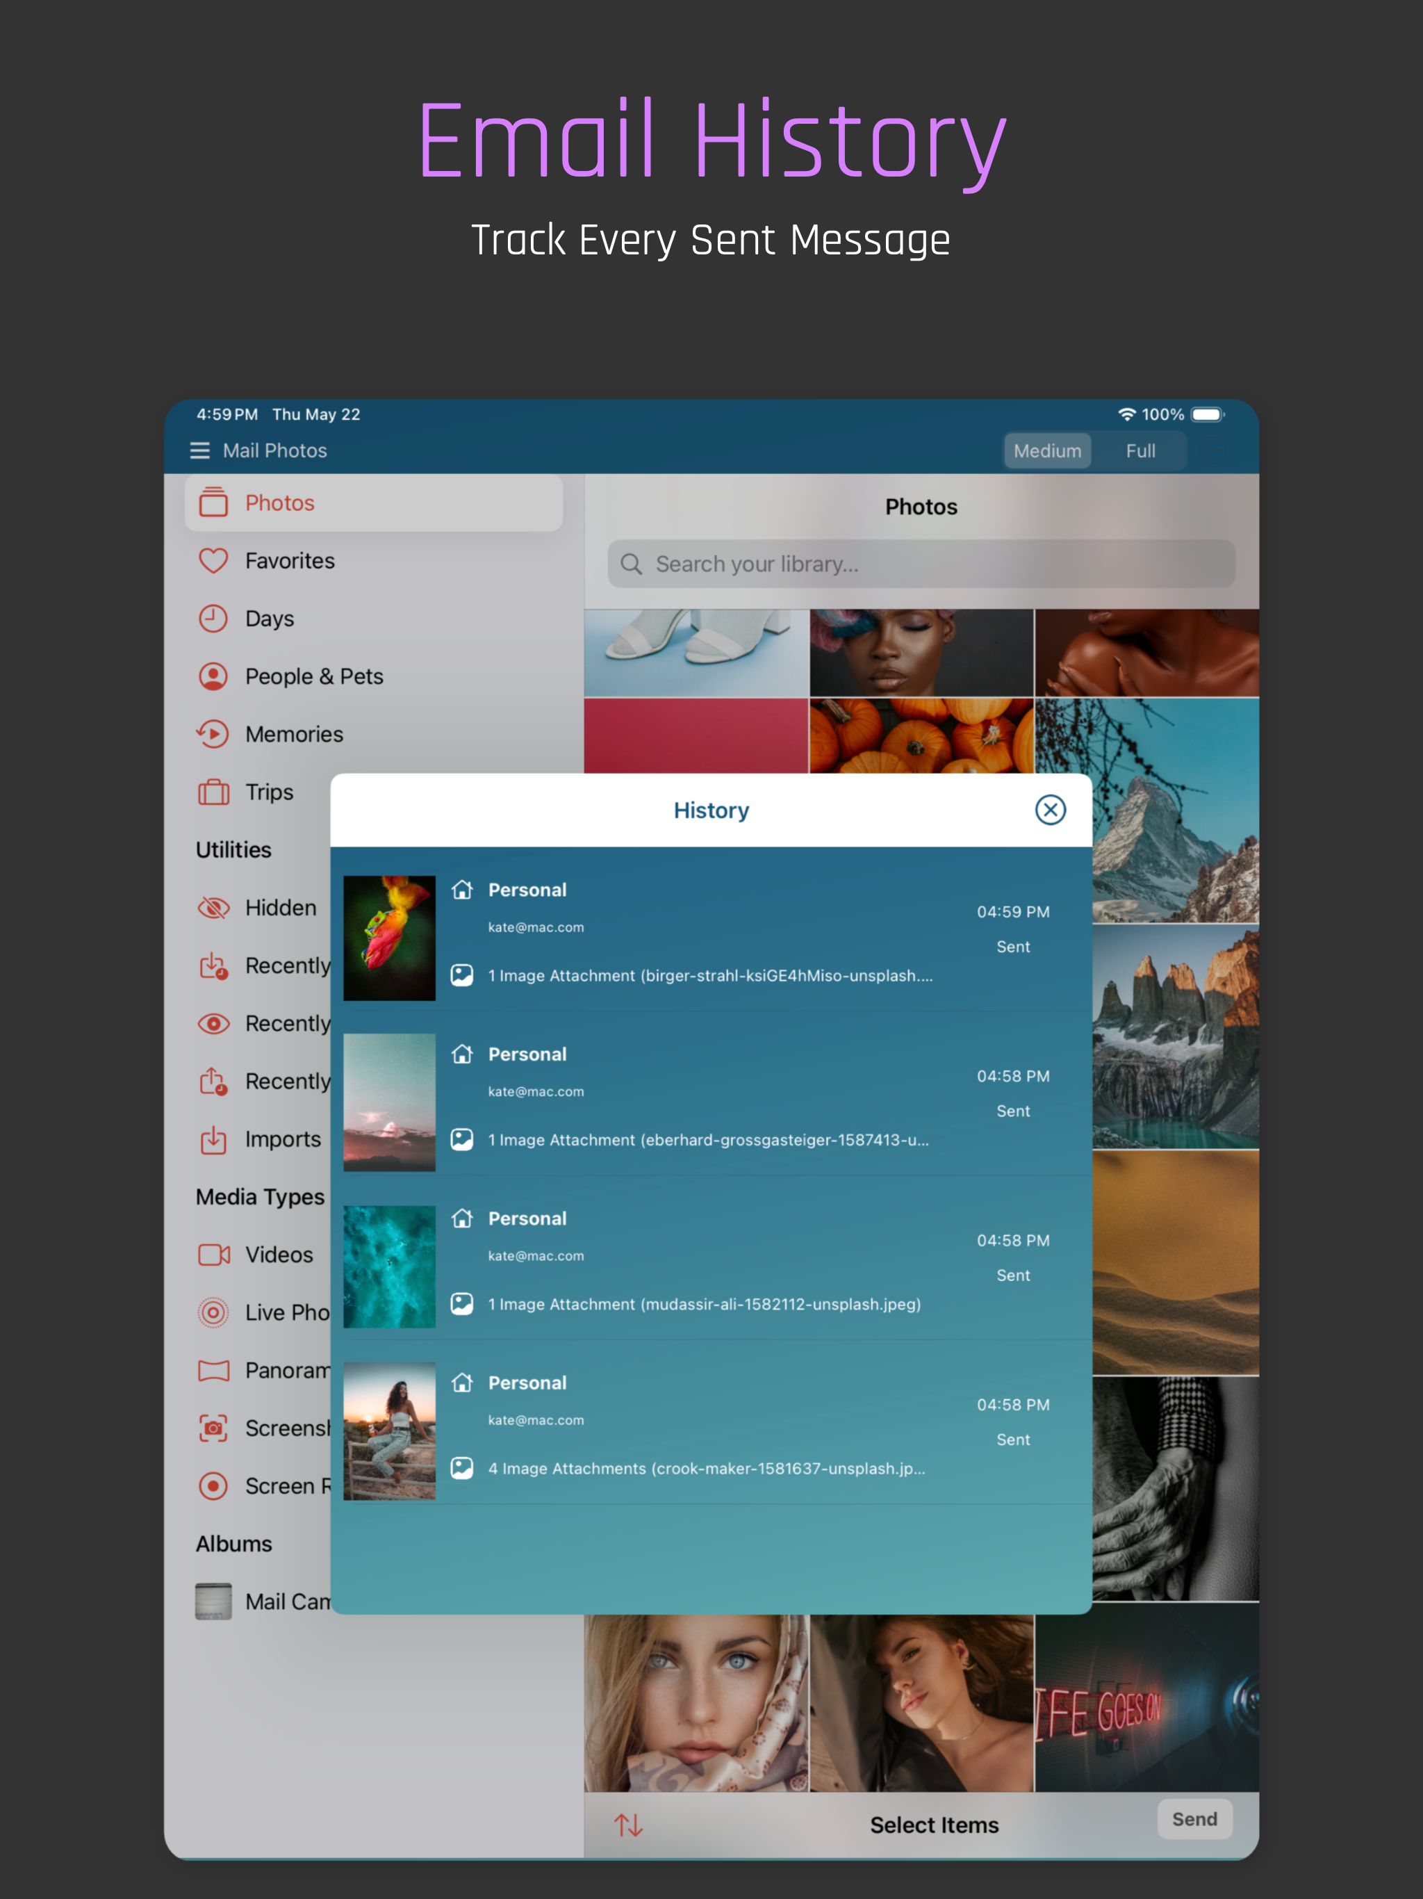Viewport: 1423px width, 1899px height.
Task: Select the desert sand dunes photo
Action: [x=1176, y=1263]
